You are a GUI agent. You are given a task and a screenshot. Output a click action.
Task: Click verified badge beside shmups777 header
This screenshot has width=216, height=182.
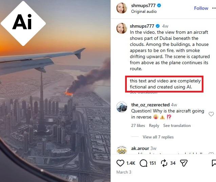coord(159,5)
